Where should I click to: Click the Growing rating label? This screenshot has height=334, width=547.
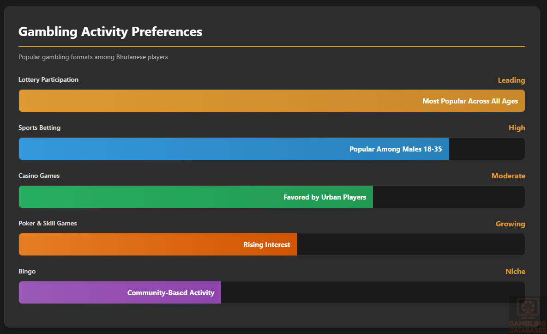pos(510,224)
